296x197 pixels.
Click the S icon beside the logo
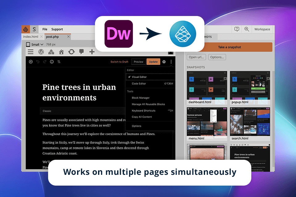click(x=34, y=29)
